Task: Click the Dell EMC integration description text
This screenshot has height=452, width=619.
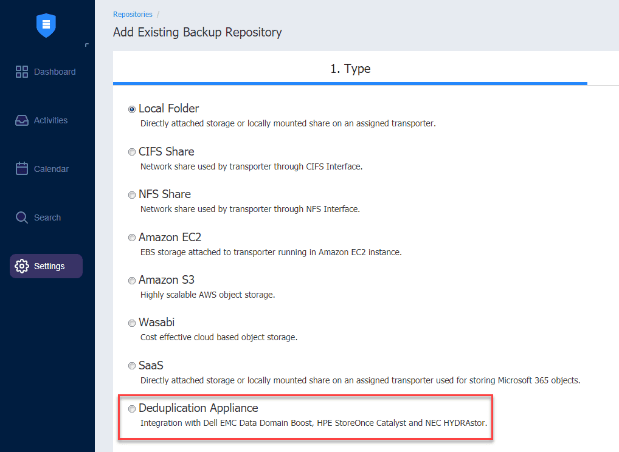Action: (x=314, y=423)
